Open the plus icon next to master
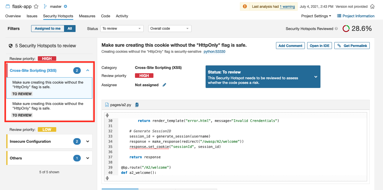This screenshot has width=383, height=190. 65,6
